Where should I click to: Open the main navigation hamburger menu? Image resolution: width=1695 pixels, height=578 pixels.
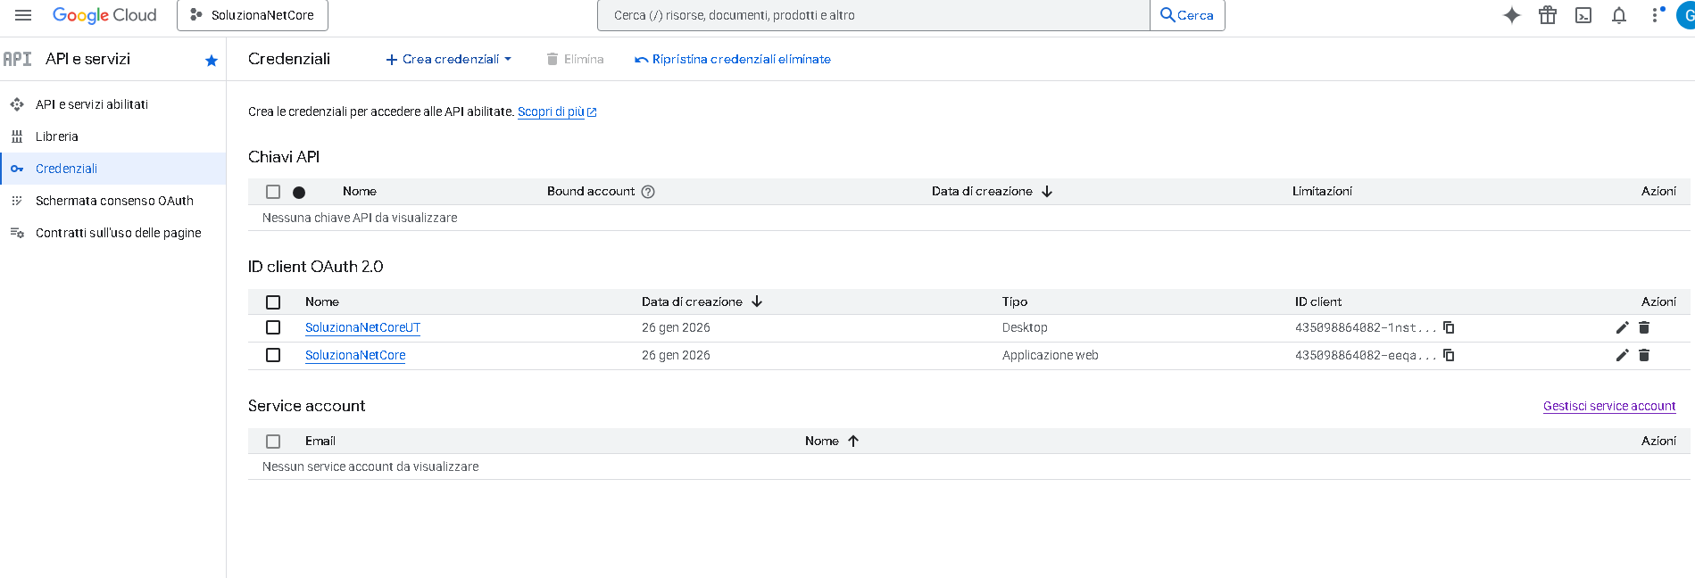point(23,15)
